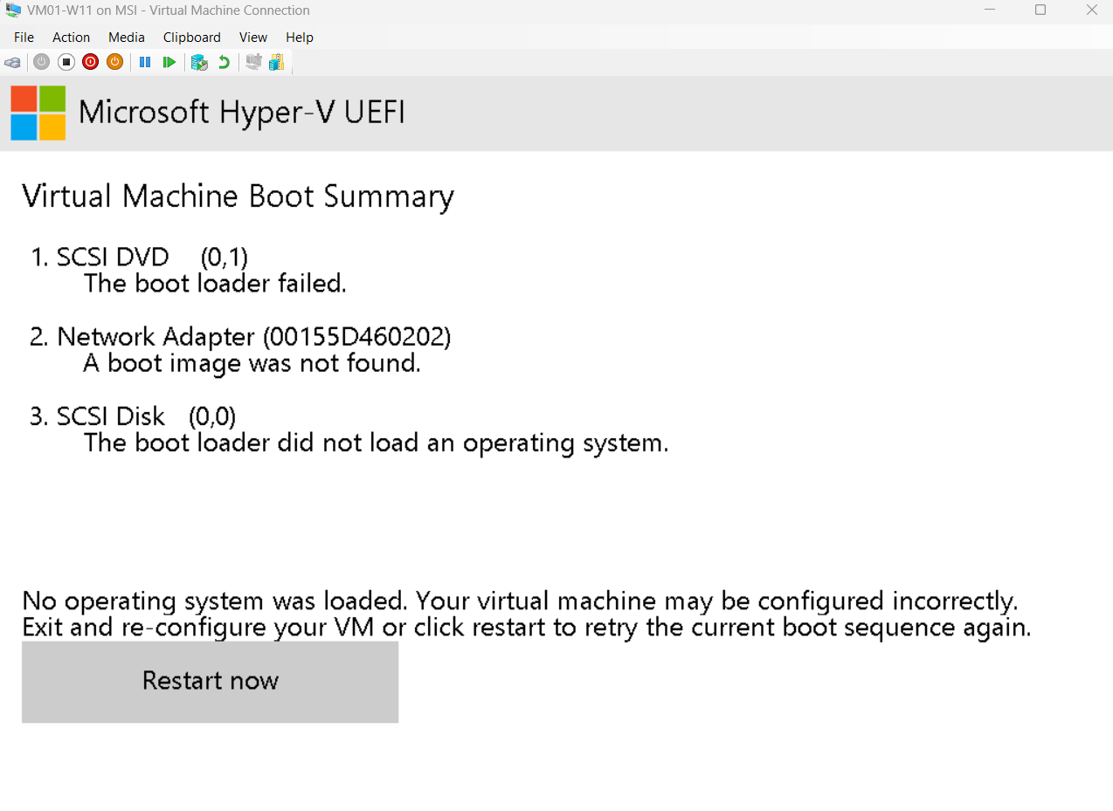Click the Ctrl+Alt+Delete toolbar icon
This screenshot has width=1113, height=811.
click(x=13, y=62)
